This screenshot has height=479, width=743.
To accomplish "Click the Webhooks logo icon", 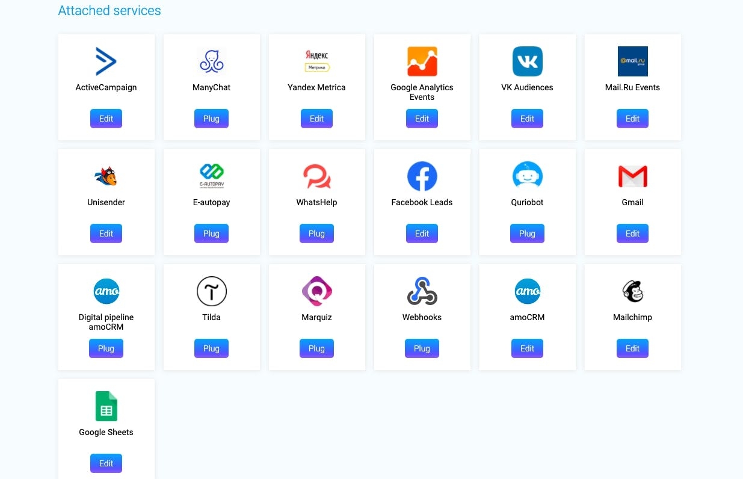I will click(422, 291).
